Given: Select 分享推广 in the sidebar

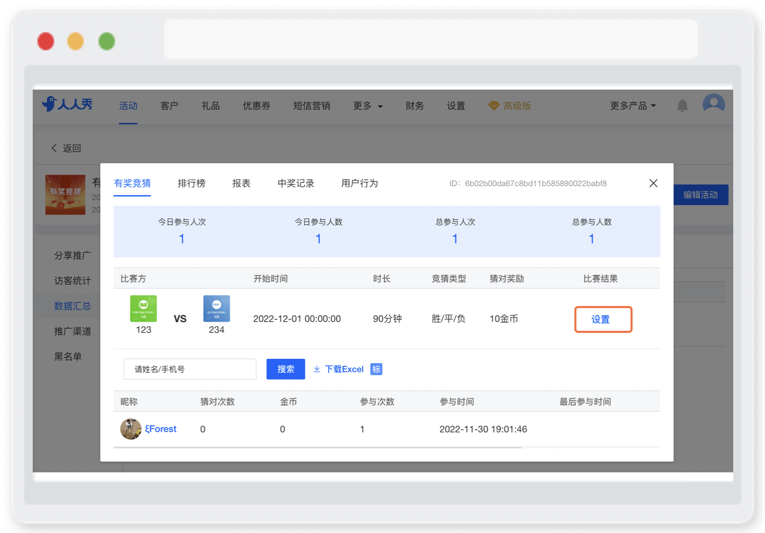Looking at the screenshot, I should click(x=72, y=255).
